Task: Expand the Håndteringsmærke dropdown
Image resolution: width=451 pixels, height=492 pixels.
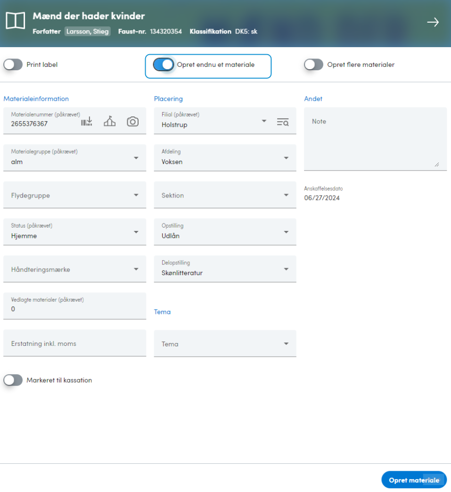Action: 75,269
